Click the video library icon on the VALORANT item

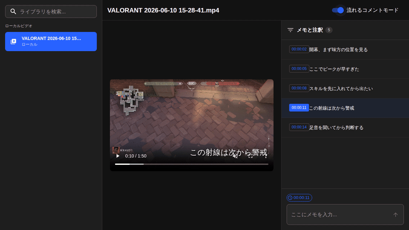[x=13, y=41]
